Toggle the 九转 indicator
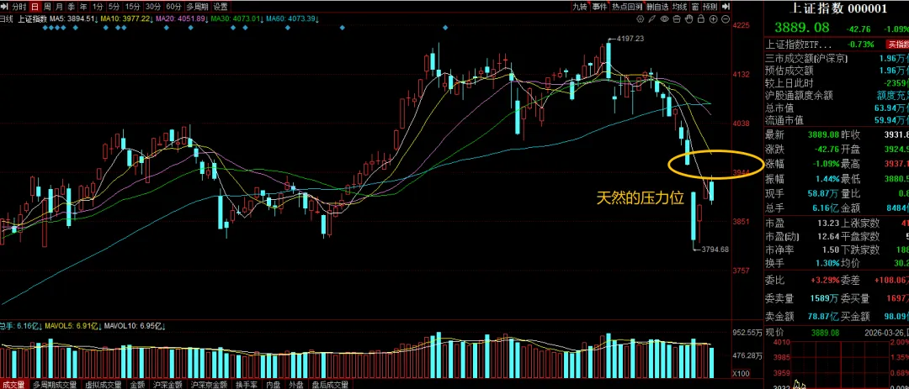The width and height of the screenshot is (909, 389). click(x=580, y=7)
